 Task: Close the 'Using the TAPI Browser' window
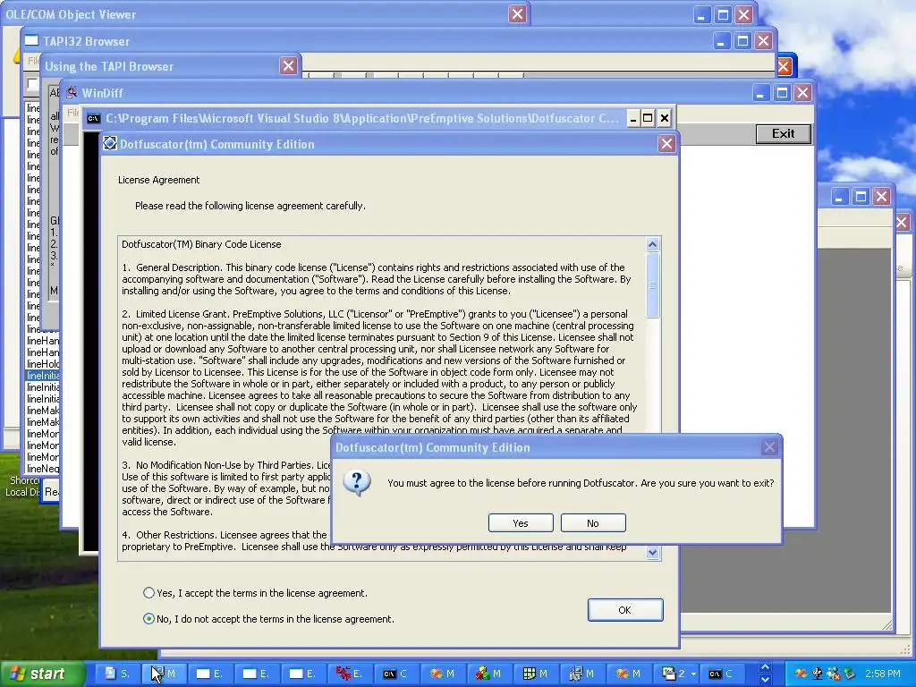pos(289,66)
